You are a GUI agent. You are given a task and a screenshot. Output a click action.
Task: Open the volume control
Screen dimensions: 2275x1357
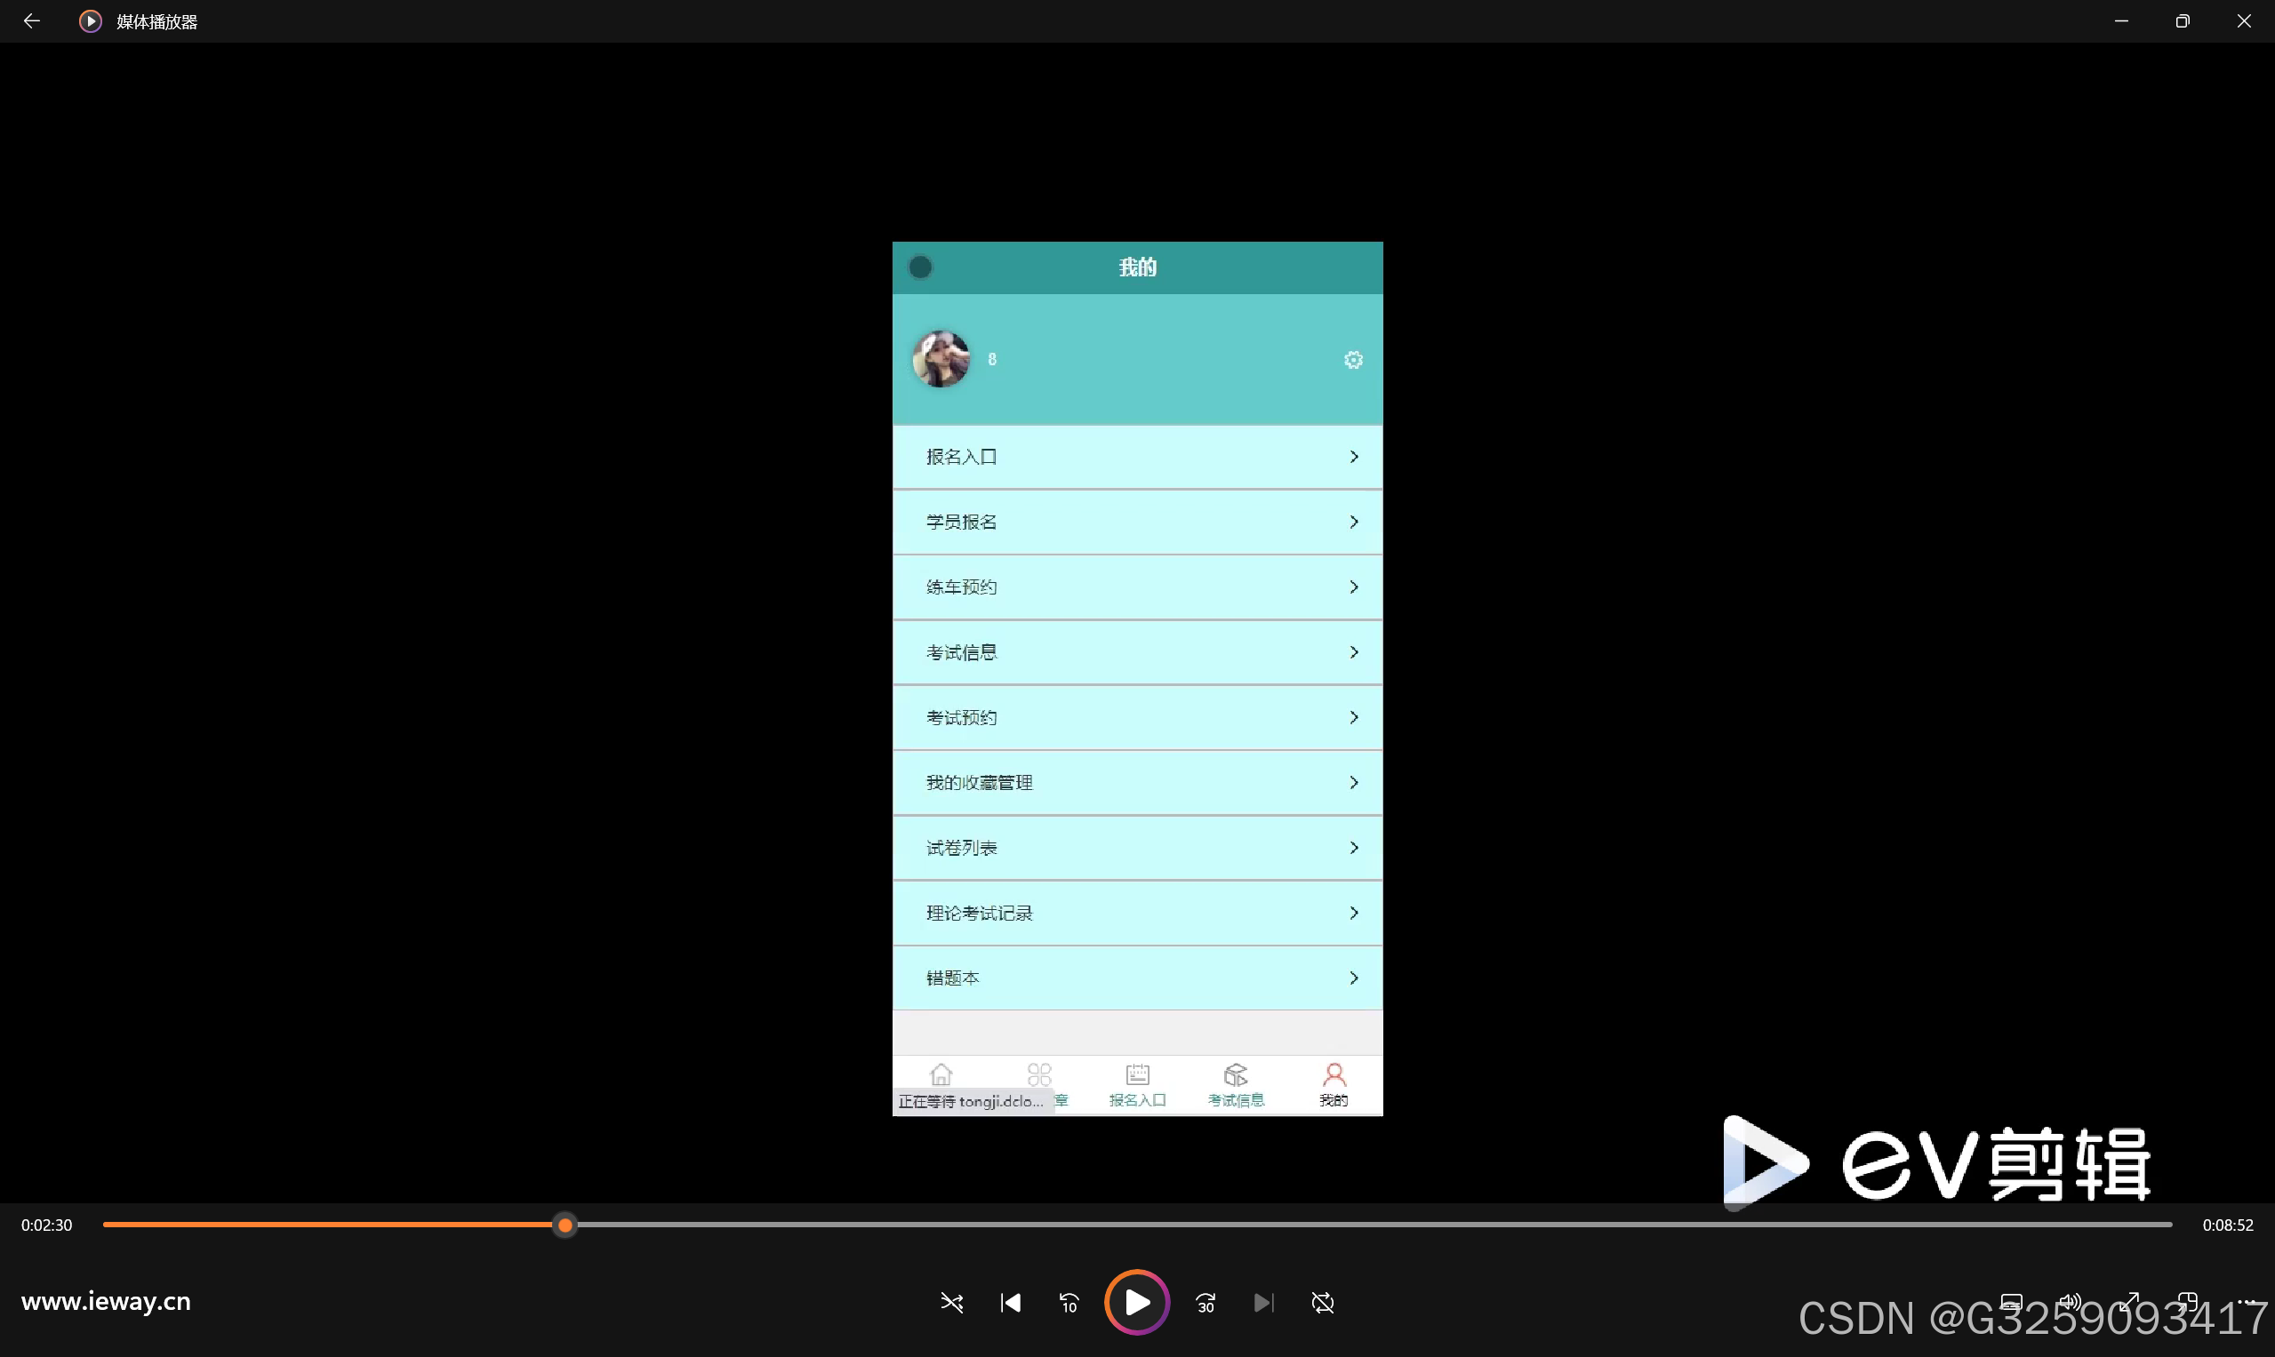click(2069, 1302)
